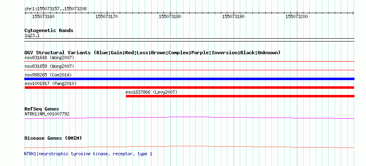The image size is (366, 166).
Task: Open the NTRK1|NM_001007792 gene label
Action: click(x=47, y=114)
